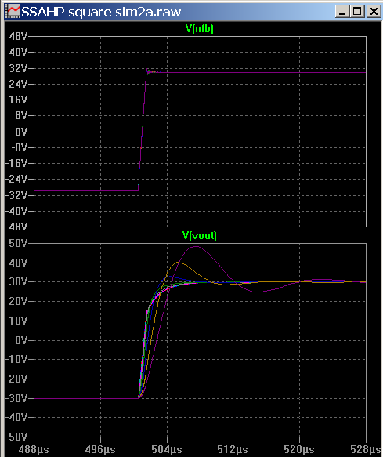Click the 32V label on upper plot axis

(x=18, y=68)
